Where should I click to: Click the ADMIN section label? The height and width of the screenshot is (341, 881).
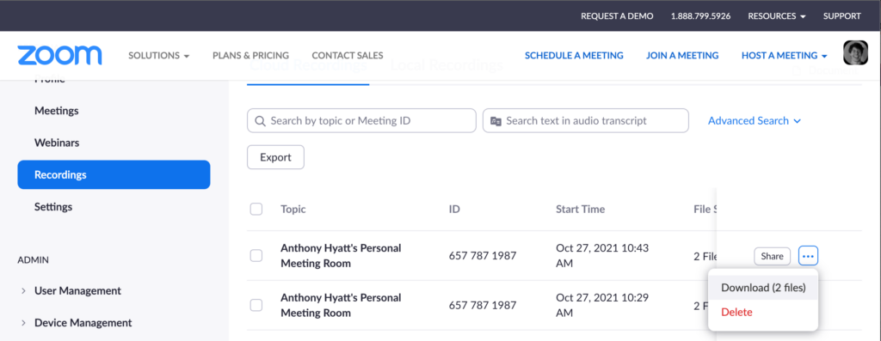[x=33, y=259]
